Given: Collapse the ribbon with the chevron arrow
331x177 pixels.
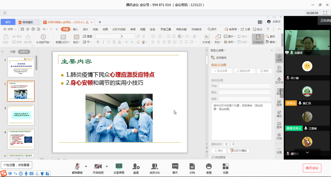Looking at the screenshot, I should click(x=279, y=29).
